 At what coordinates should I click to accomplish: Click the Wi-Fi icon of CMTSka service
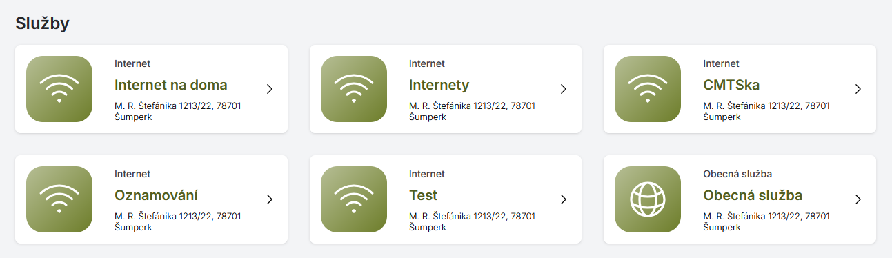648,89
